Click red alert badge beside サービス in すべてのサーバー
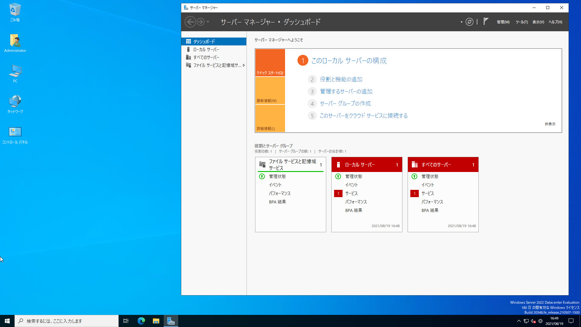The image size is (581, 327). [415, 193]
